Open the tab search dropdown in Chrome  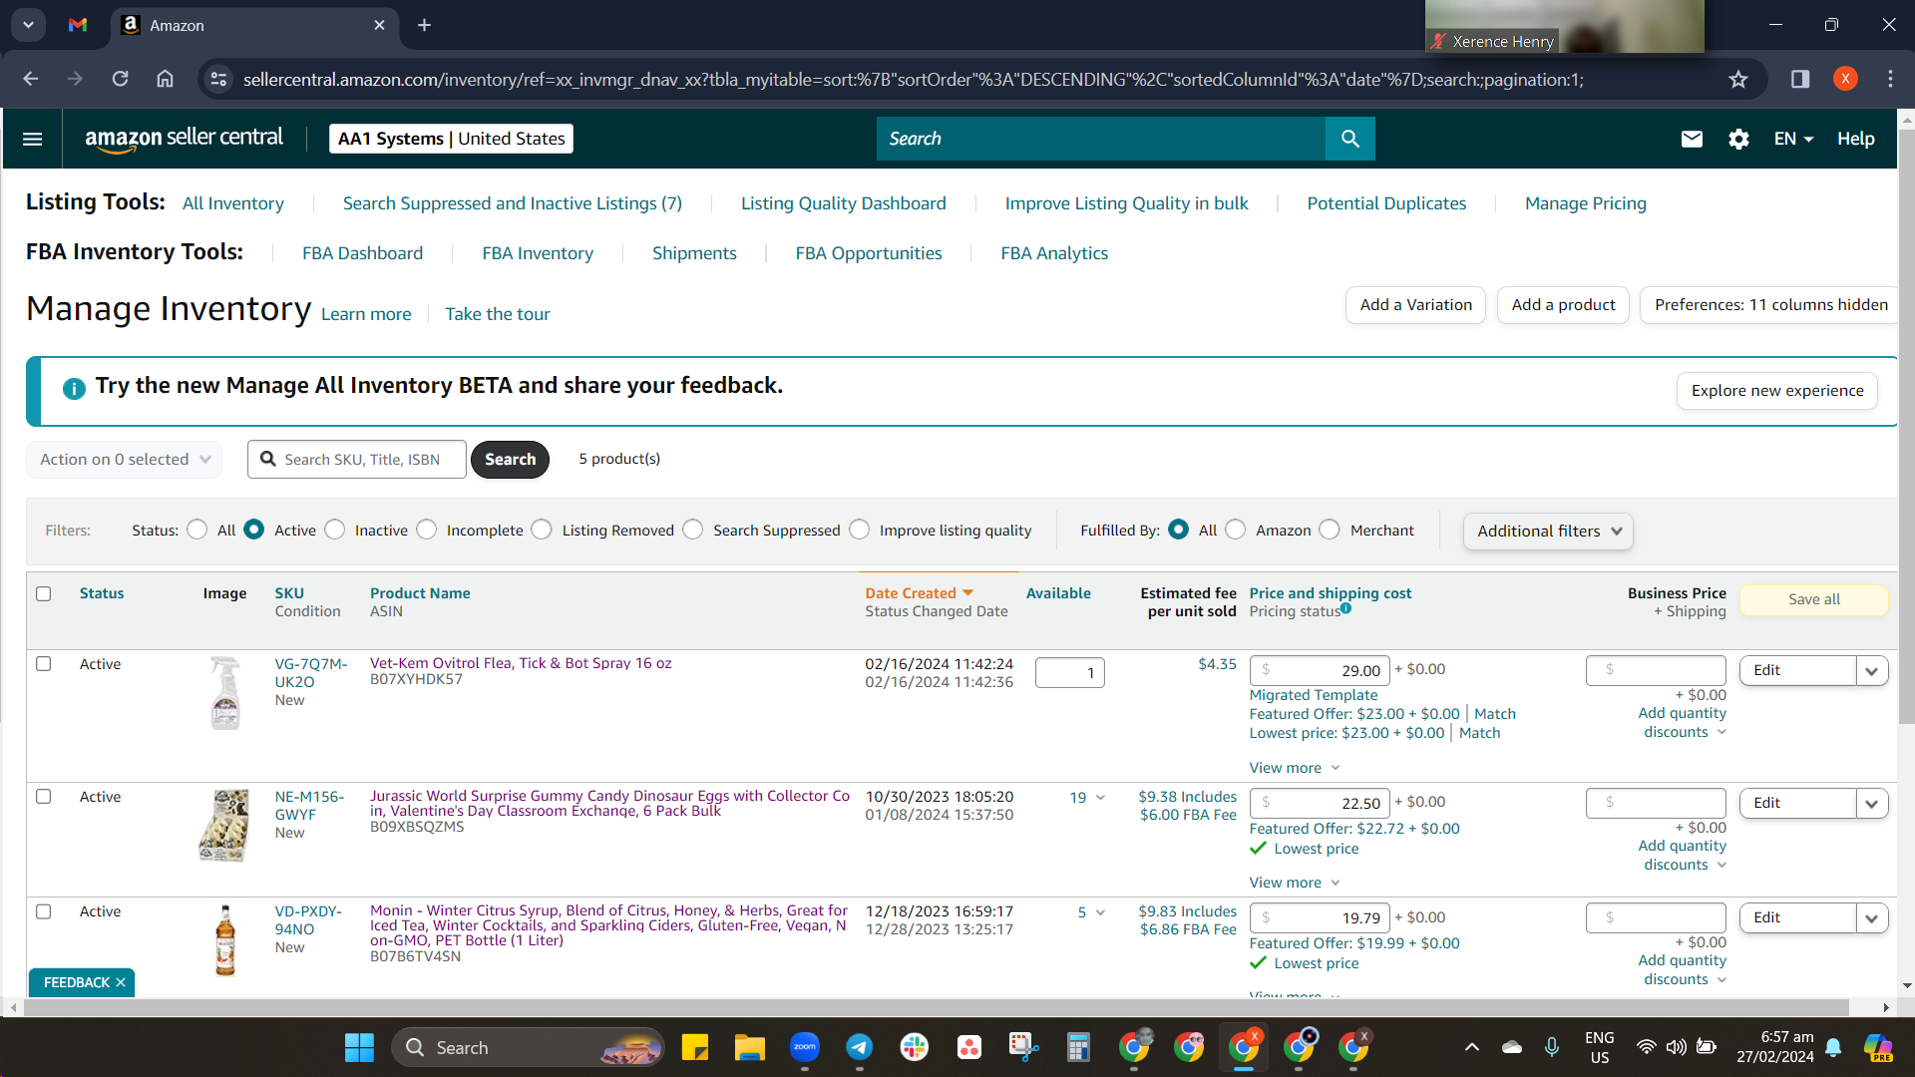pos(28,25)
